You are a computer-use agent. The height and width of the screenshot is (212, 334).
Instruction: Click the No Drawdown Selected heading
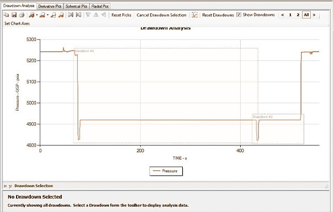tap(35, 197)
